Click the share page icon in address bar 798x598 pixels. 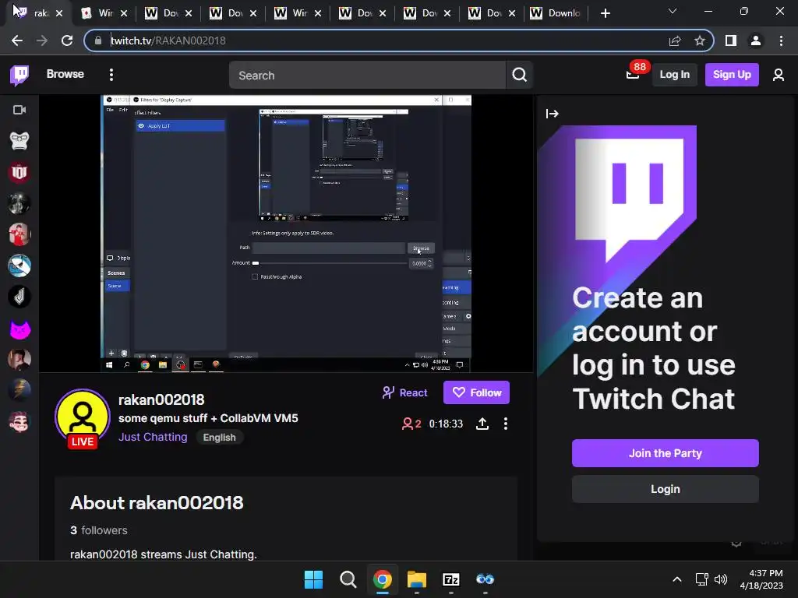coord(675,40)
